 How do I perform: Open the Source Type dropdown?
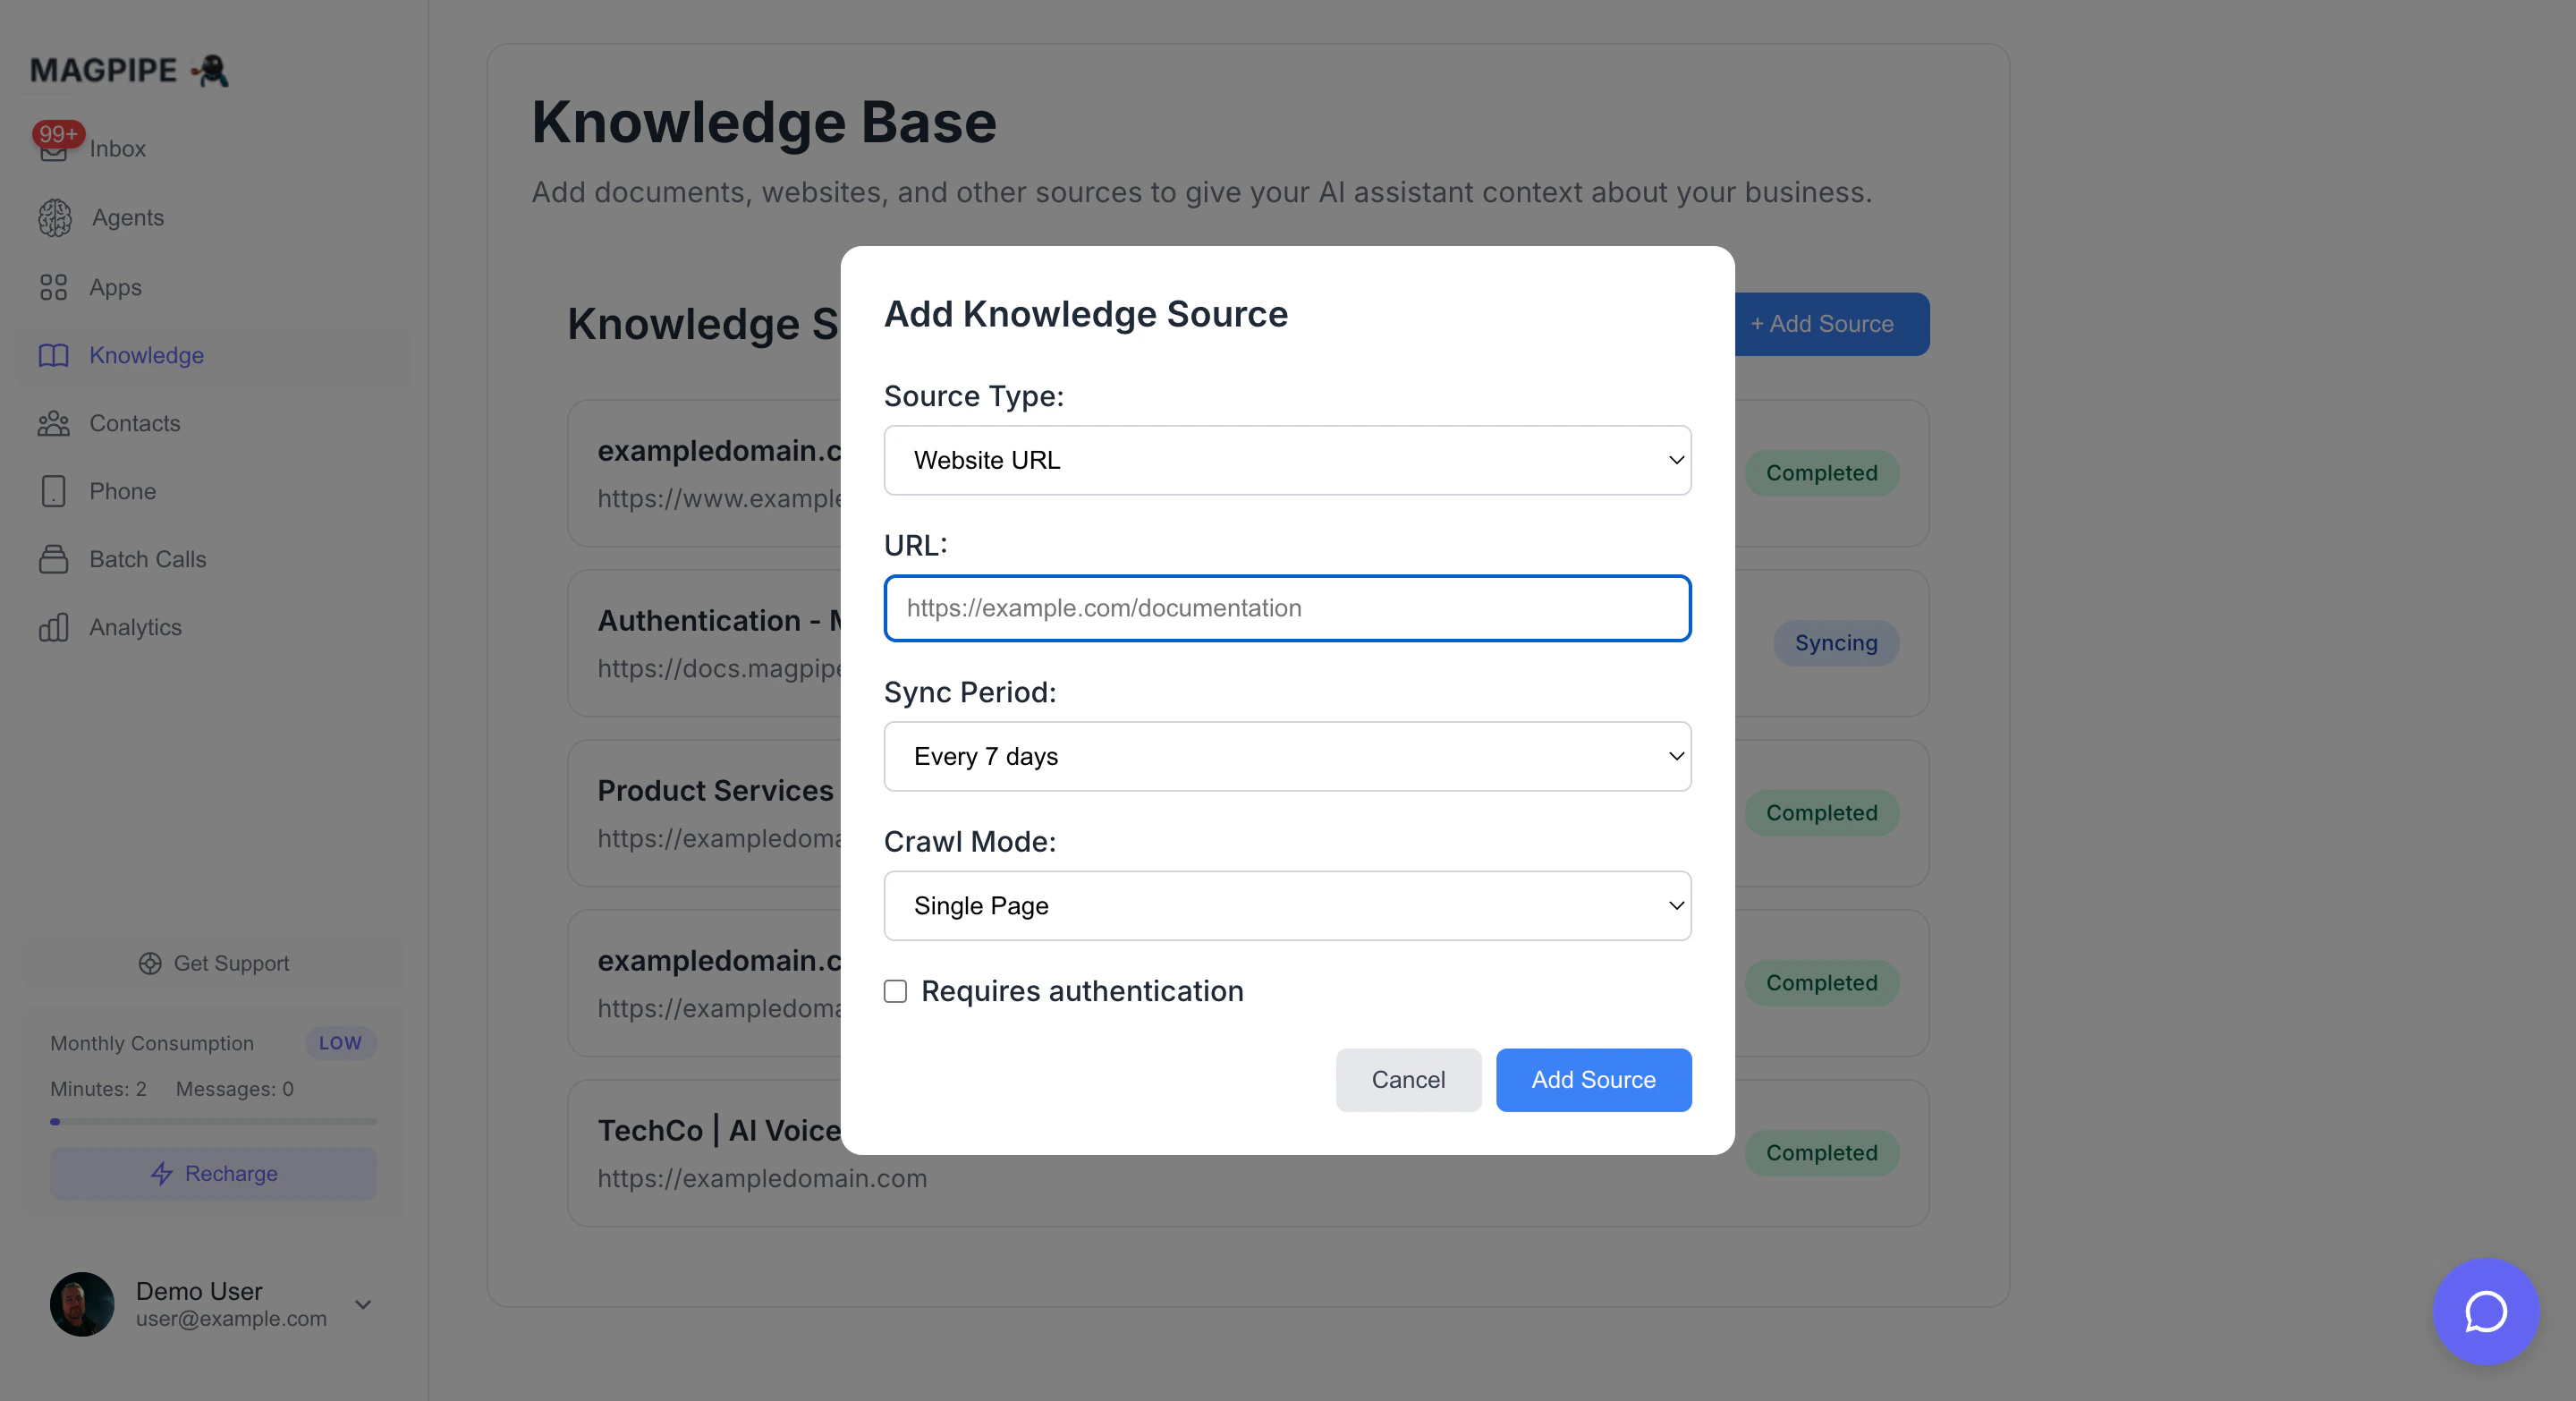pos(1286,460)
